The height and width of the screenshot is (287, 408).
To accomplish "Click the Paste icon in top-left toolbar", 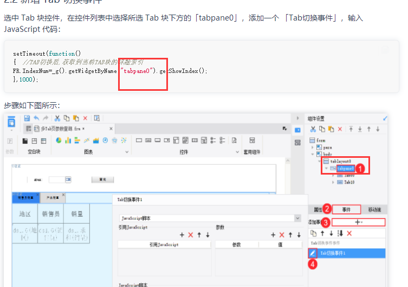I will point(76,118).
